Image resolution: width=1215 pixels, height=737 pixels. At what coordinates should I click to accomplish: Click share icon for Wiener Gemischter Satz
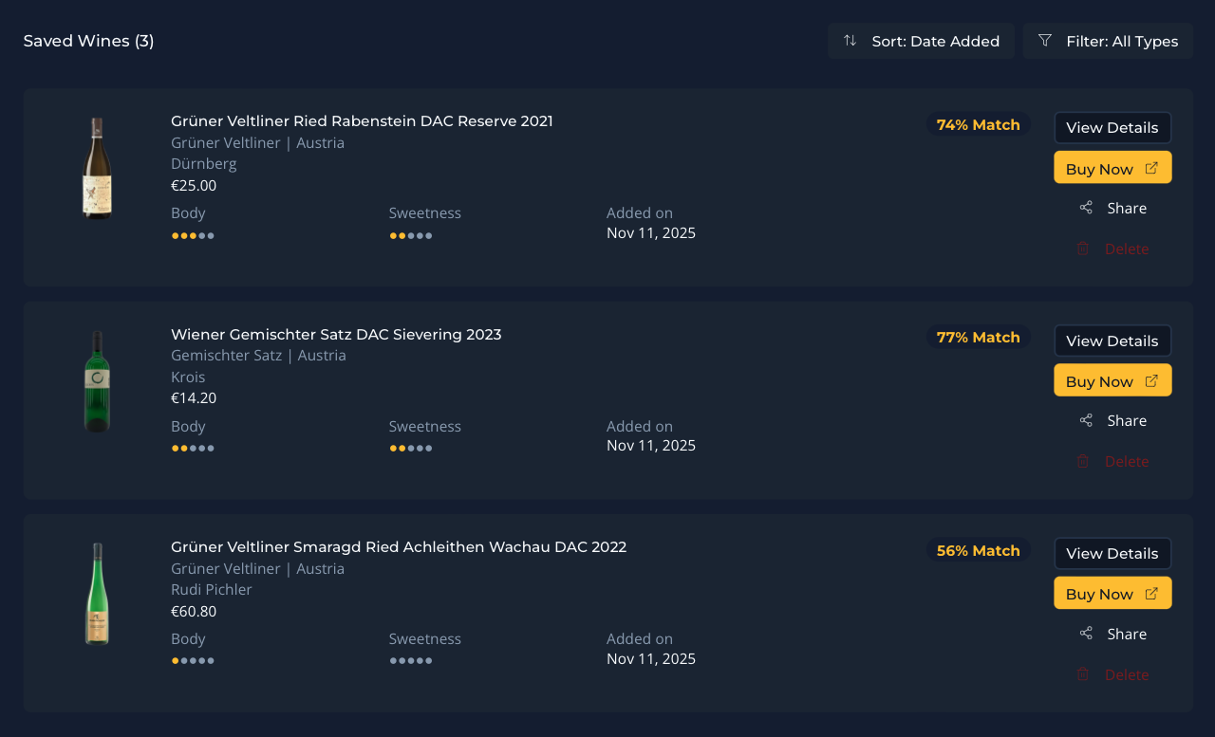[1086, 420]
